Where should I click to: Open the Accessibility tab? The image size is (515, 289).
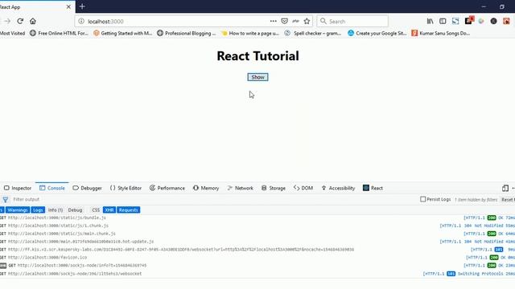[338, 188]
